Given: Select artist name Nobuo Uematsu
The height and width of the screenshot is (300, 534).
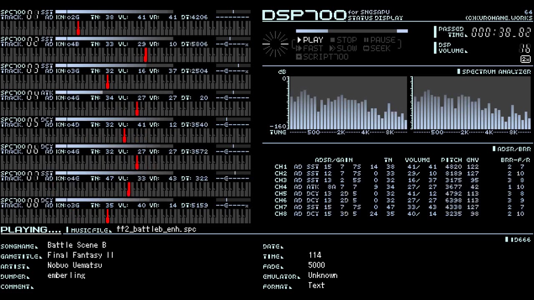Looking at the screenshot, I should 75,265.
